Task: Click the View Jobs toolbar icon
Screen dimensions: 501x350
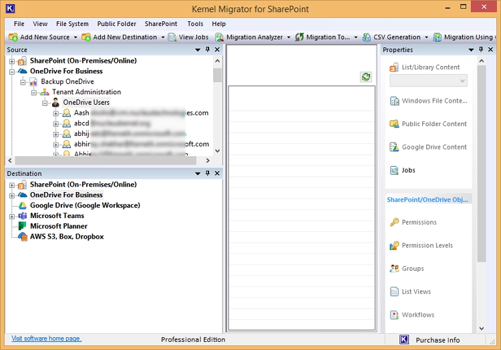Action: [172, 37]
